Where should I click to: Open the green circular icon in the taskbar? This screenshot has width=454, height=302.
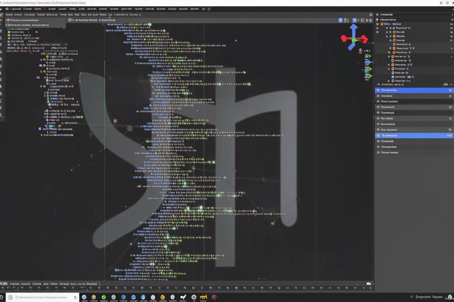tap(104, 297)
